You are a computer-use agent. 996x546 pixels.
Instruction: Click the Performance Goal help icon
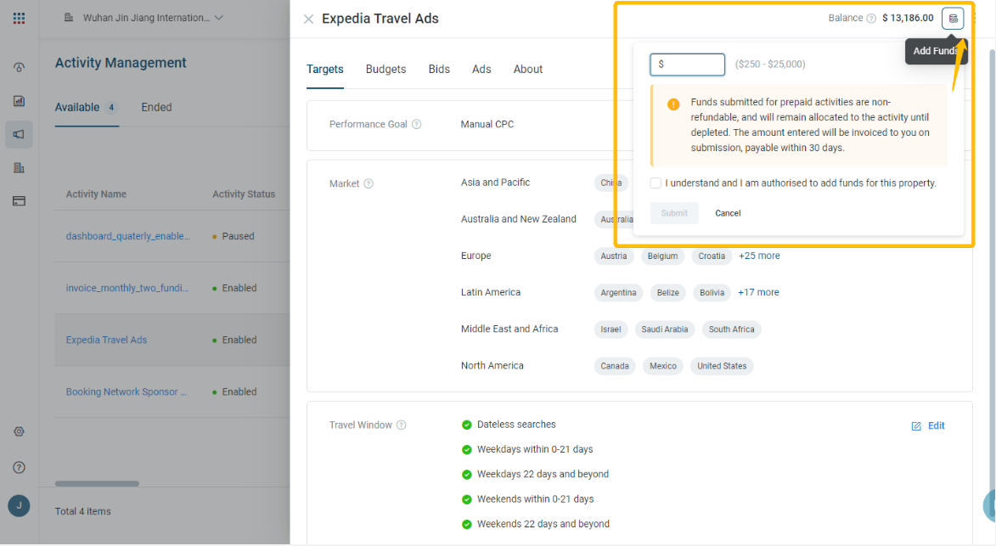(x=417, y=125)
